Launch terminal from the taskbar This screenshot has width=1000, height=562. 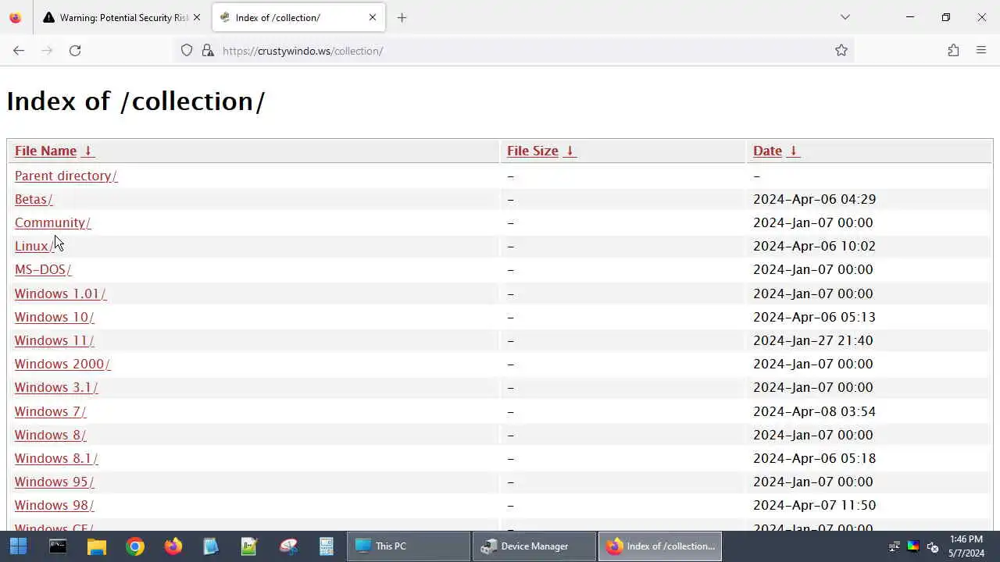(x=58, y=546)
